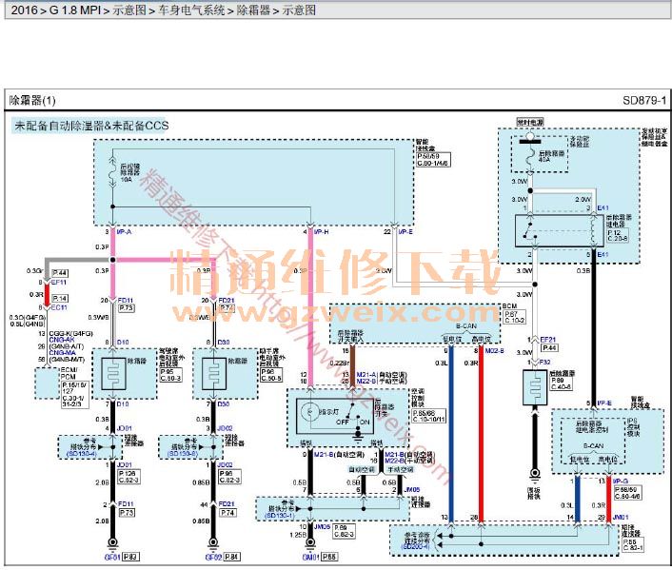Open connector link EC11
This screenshot has height=570, width=672.
(59, 307)
